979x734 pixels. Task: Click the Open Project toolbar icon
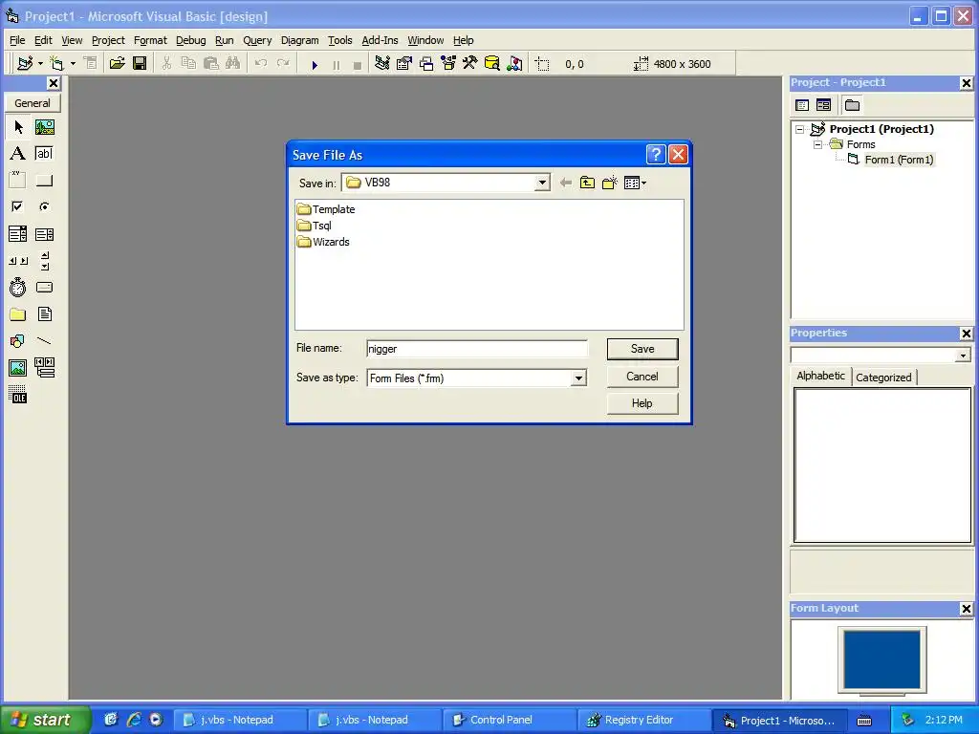pyautogui.click(x=117, y=63)
